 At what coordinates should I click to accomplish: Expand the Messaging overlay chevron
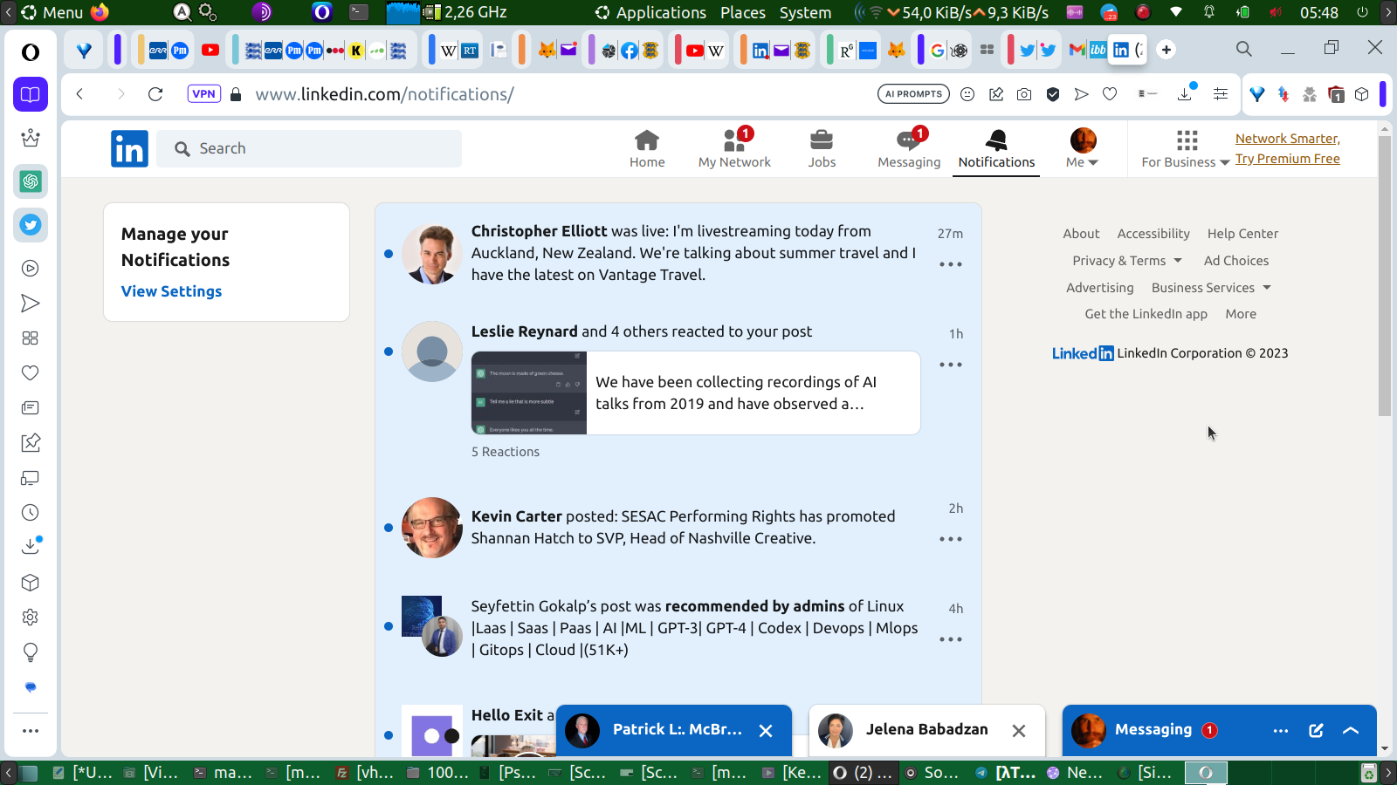click(x=1351, y=731)
